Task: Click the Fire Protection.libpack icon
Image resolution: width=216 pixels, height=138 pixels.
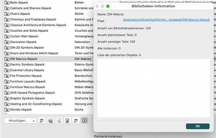Action: 7,76
